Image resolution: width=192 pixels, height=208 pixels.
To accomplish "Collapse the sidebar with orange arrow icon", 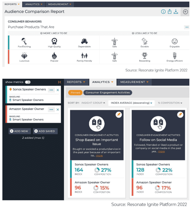I will tap(60, 82).
